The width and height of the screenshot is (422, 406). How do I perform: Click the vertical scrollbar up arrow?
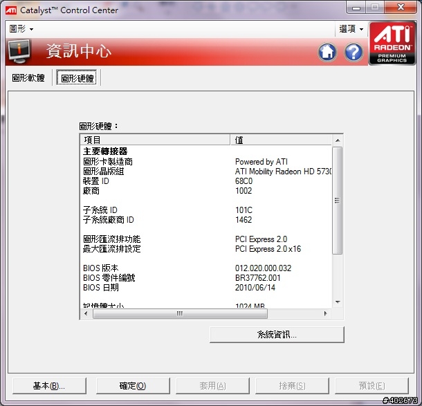[x=338, y=140]
